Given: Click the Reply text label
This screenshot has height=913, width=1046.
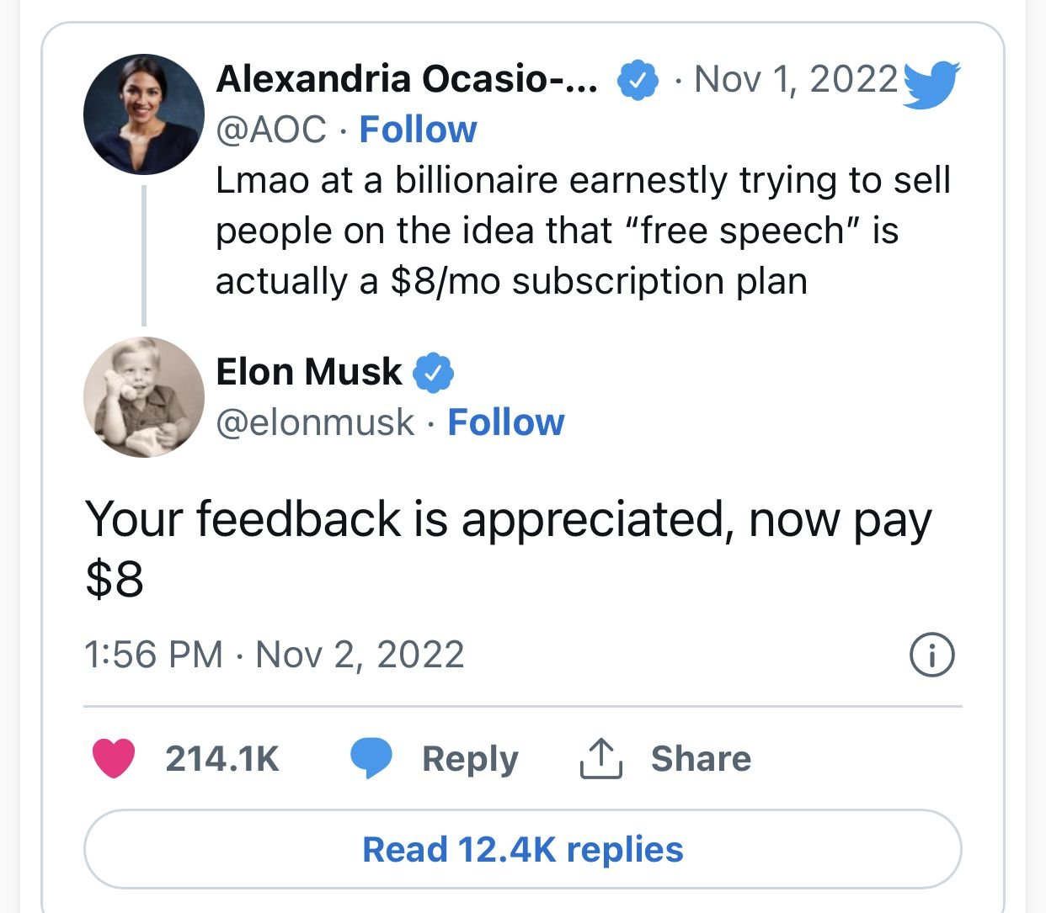Looking at the screenshot, I should 470,759.
